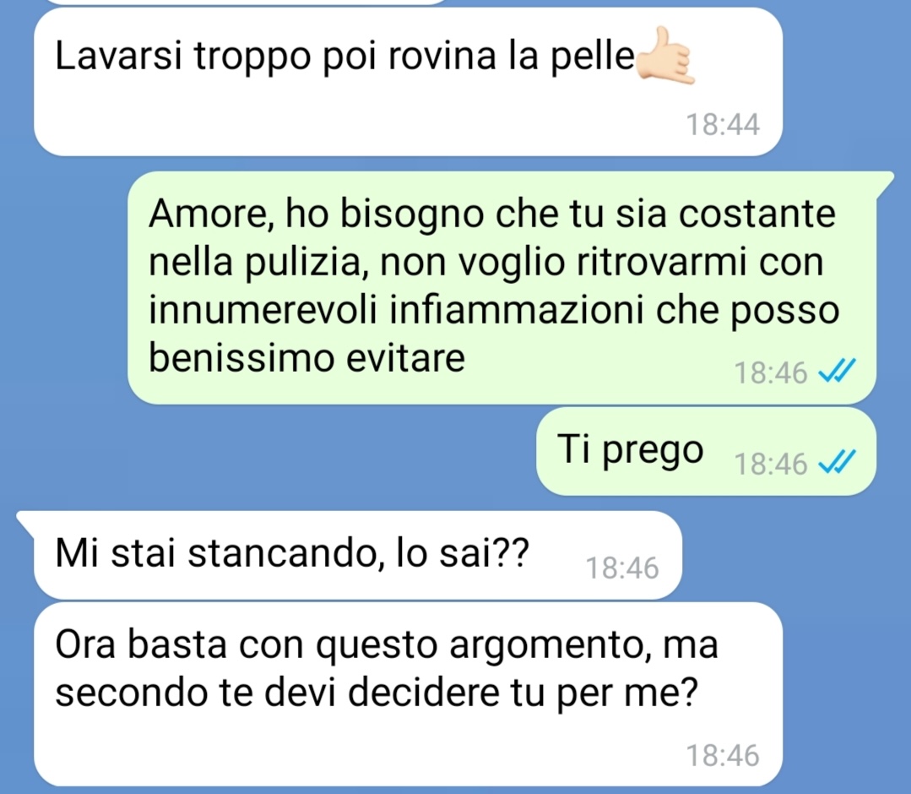The height and width of the screenshot is (794, 911).
Task: Select the 'Mi stai stancando, lo sai??' message
Action: pos(350,555)
